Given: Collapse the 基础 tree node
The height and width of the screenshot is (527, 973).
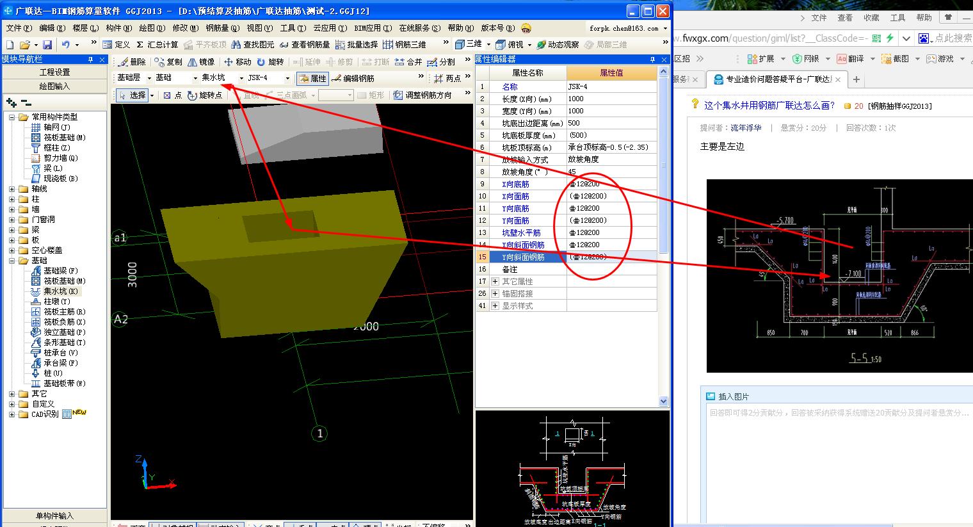Looking at the screenshot, I should click(12, 261).
